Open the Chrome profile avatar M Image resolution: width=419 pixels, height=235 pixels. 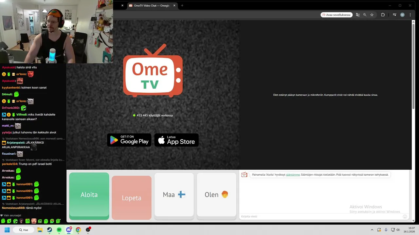tap(402, 15)
